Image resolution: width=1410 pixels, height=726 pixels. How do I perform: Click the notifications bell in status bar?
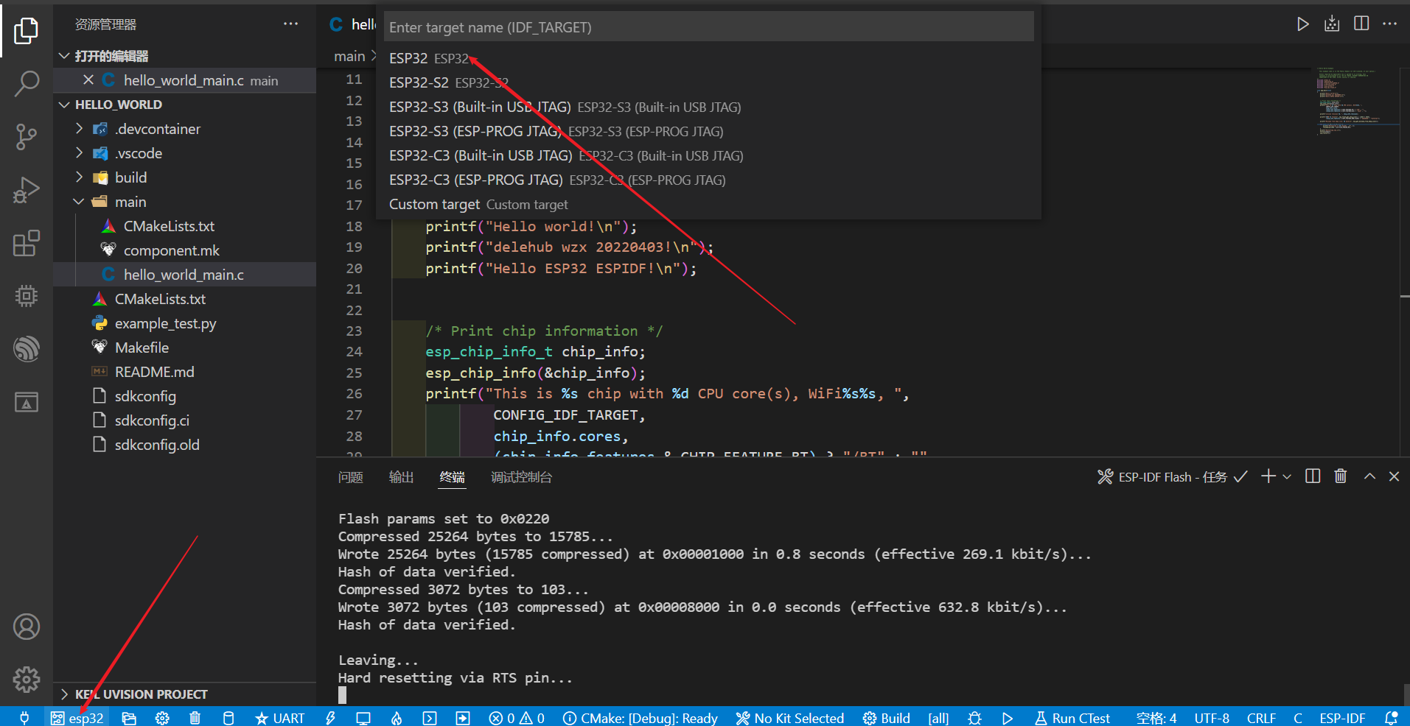click(1392, 718)
